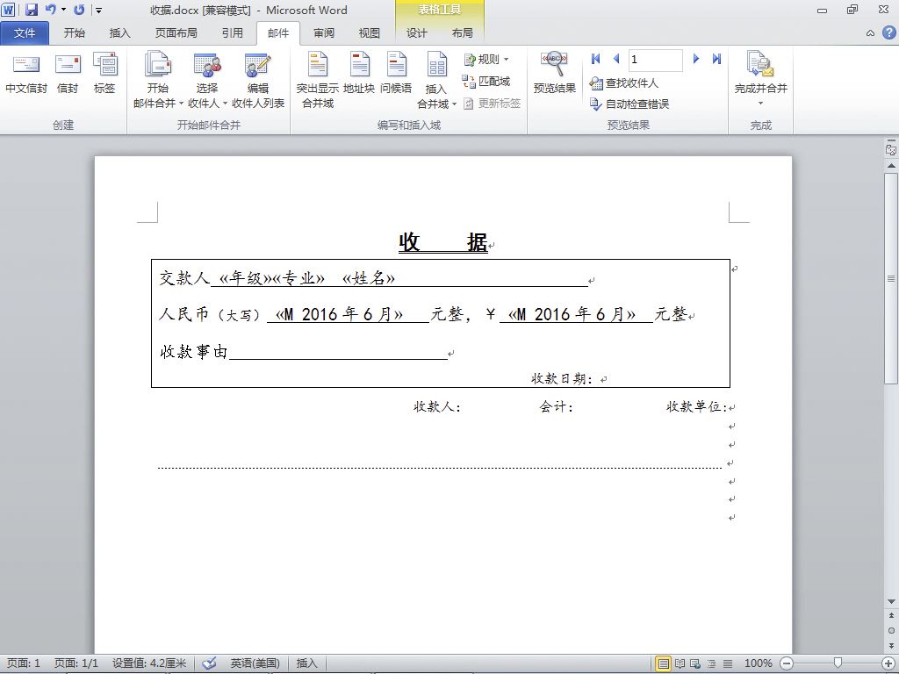Click the vertical scrollbar thumb
Viewport: 899px width, 674px height.
[x=891, y=278]
